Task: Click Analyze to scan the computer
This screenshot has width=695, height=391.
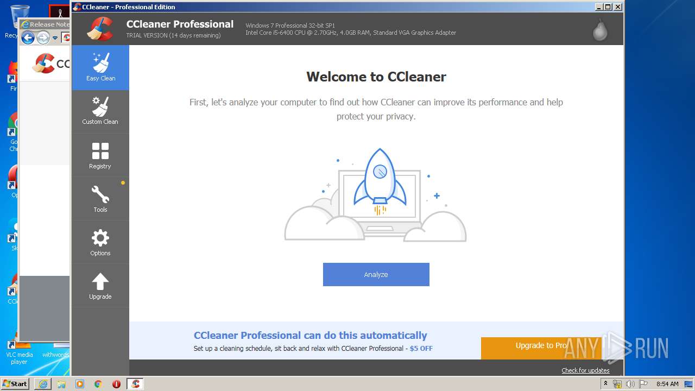Action: [x=376, y=274]
